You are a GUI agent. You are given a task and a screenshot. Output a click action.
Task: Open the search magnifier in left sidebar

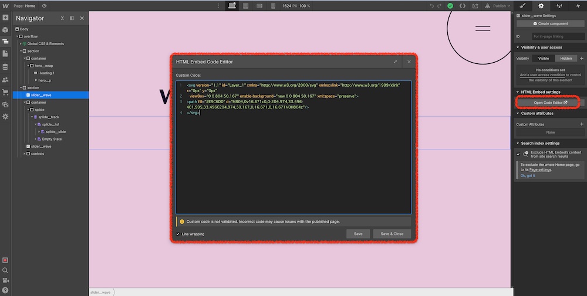pos(5,270)
